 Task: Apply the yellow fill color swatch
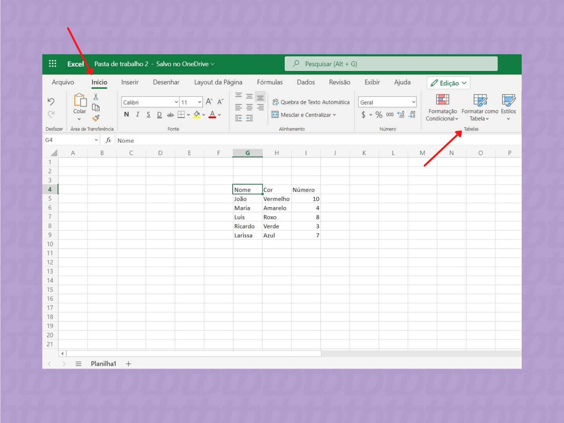click(x=197, y=115)
